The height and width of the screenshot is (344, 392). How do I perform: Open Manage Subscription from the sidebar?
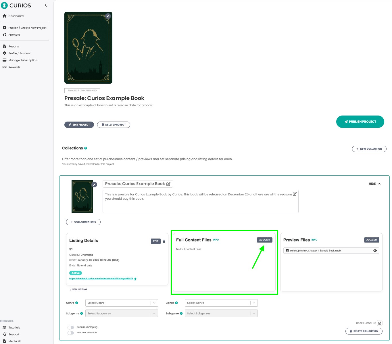[x=22, y=60]
